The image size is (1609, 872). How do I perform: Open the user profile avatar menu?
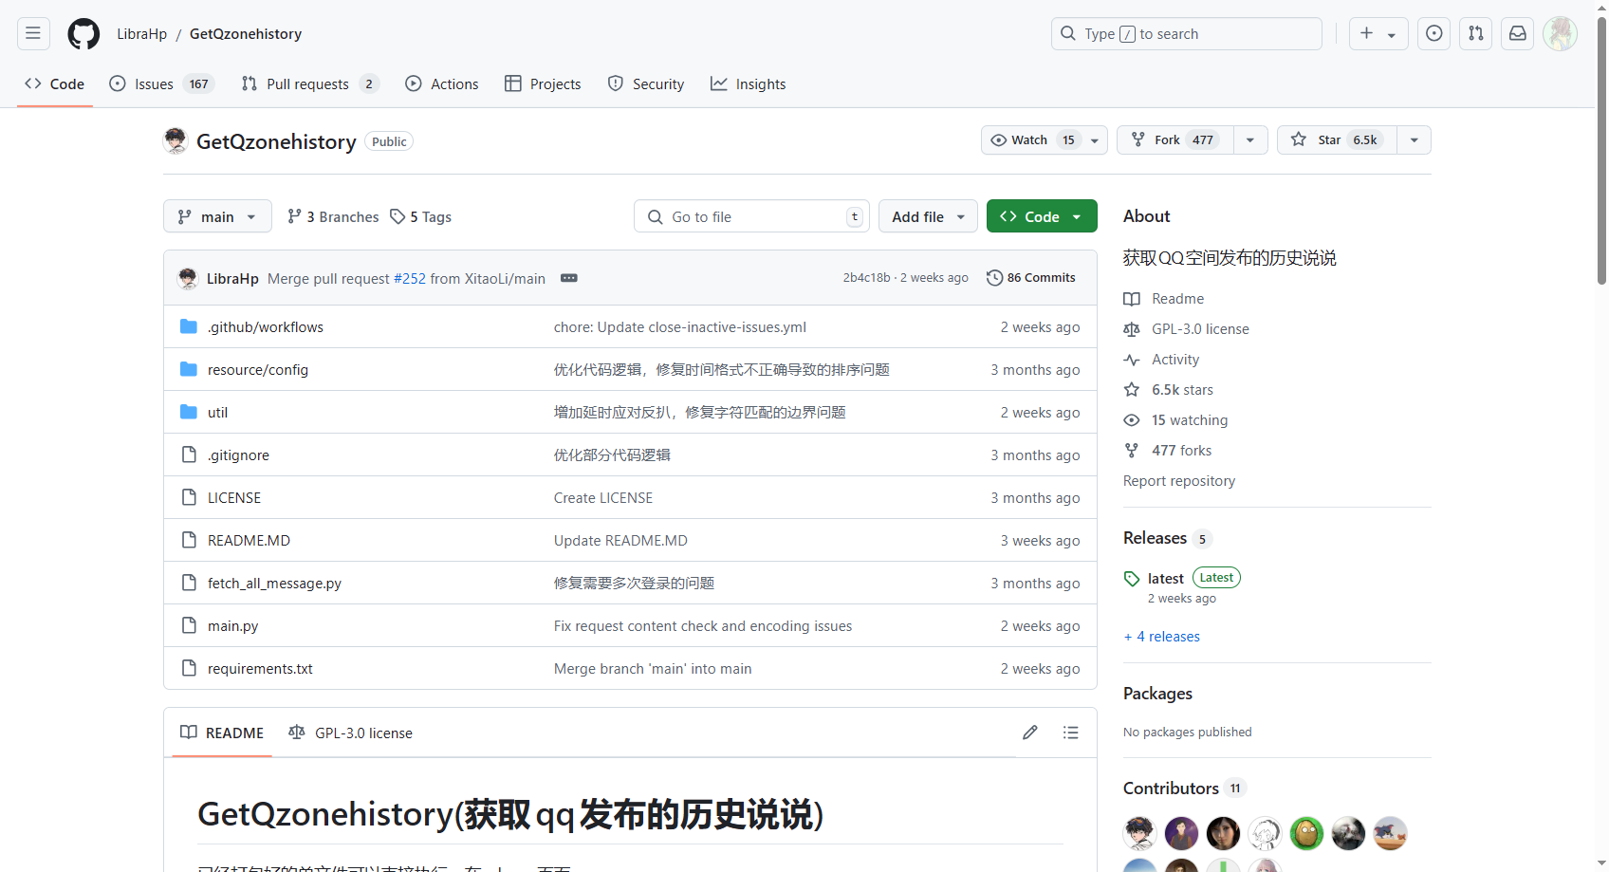1560,34
